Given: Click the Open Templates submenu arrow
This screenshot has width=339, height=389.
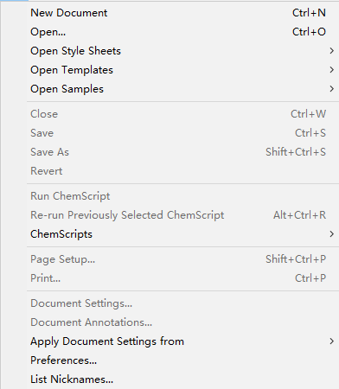Looking at the screenshot, I should pyautogui.click(x=331, y=70).
